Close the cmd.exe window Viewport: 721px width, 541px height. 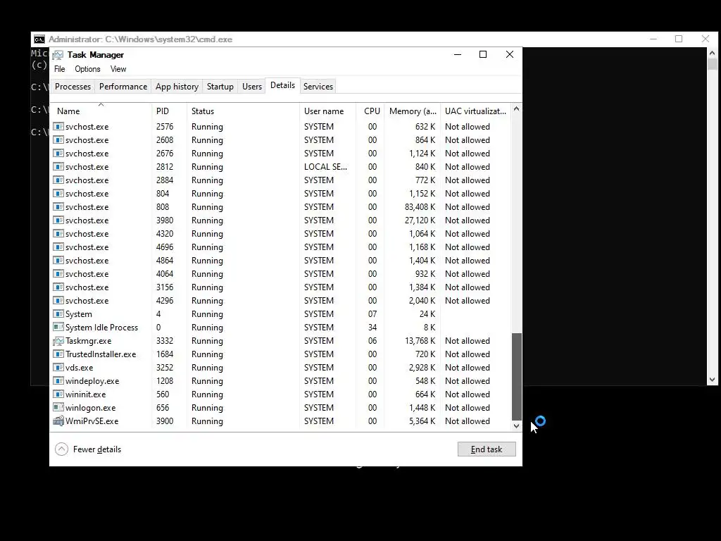tap(706, 39)
